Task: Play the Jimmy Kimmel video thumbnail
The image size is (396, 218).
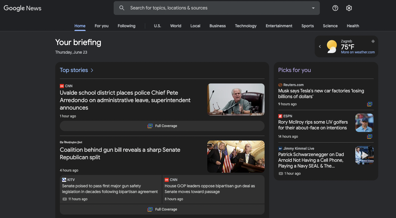Action: [365, 155]
